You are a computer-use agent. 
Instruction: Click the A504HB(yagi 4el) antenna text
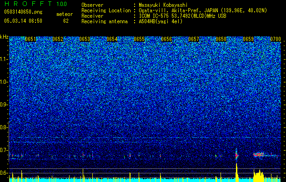point(161,21)
